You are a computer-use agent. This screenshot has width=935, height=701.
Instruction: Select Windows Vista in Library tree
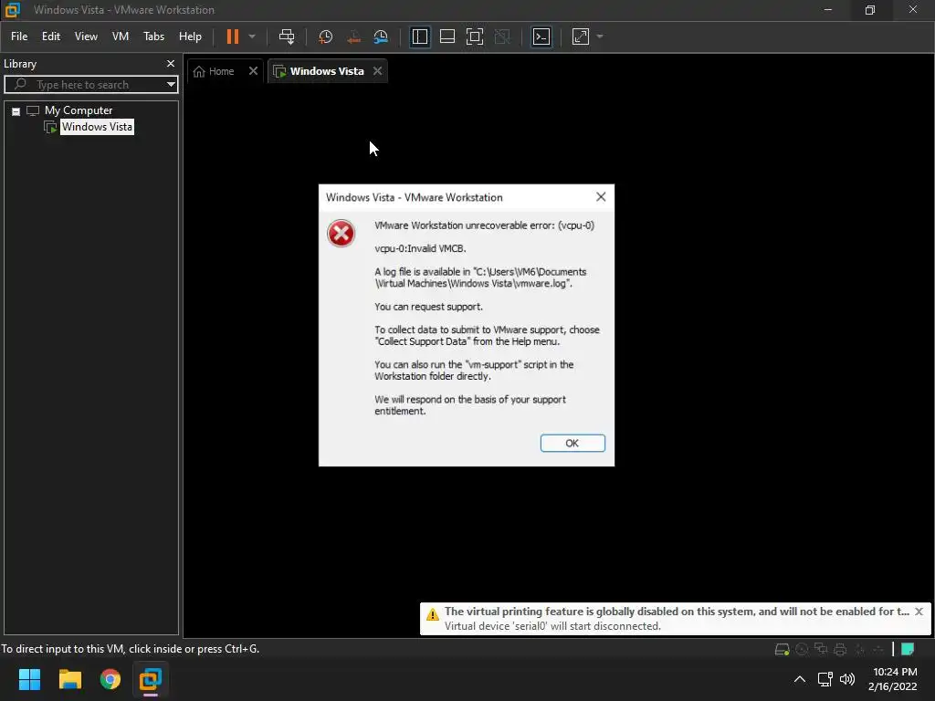point(97,127)
